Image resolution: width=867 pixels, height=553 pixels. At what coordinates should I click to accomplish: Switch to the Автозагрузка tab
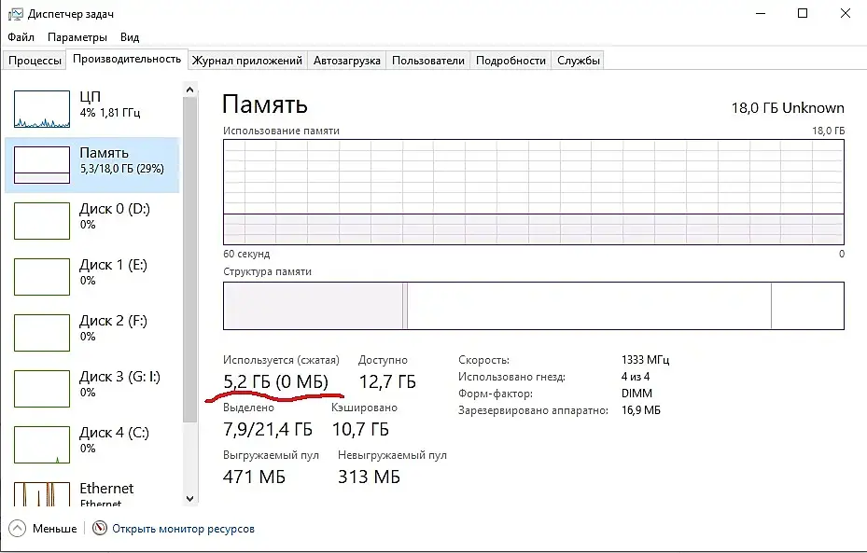[x=347, y=61]
